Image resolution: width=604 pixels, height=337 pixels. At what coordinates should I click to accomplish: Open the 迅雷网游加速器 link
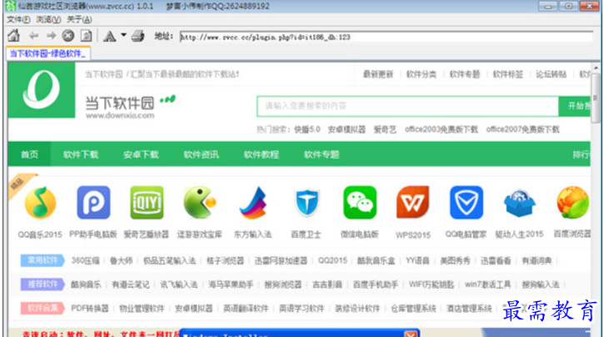[x=281, y=260]
